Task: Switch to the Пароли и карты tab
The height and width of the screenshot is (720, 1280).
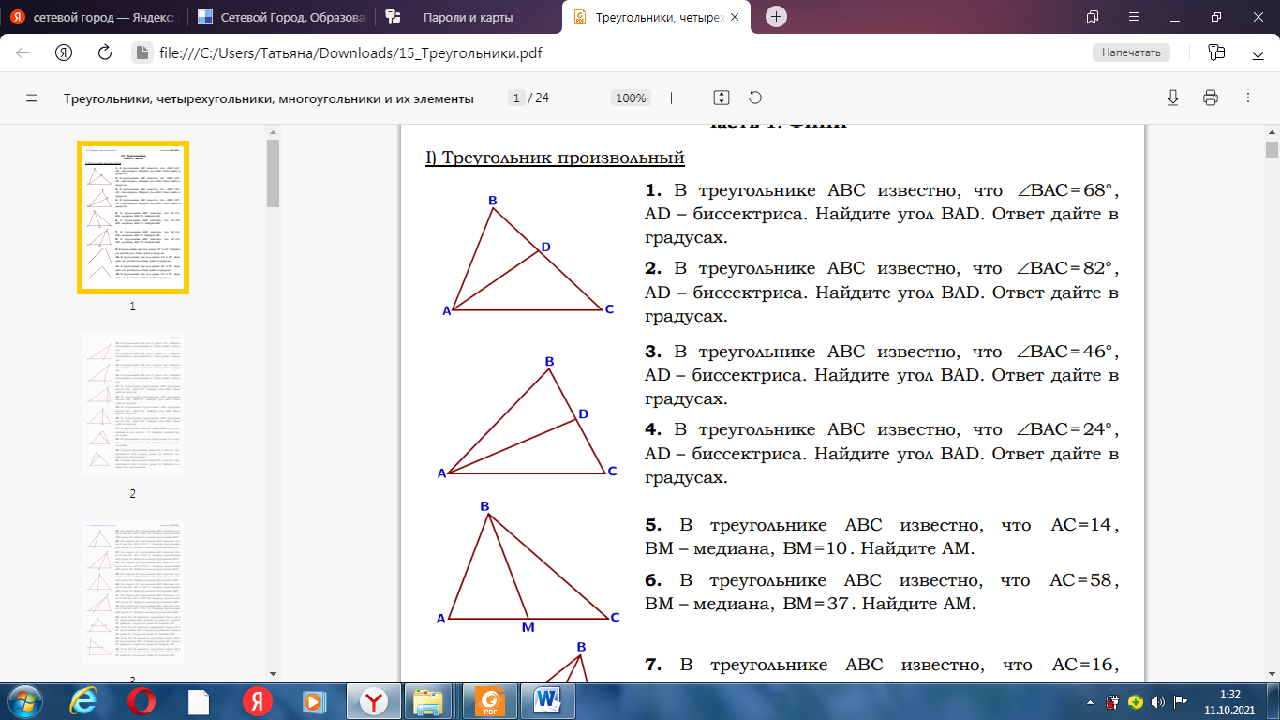Action: (468, 17)
